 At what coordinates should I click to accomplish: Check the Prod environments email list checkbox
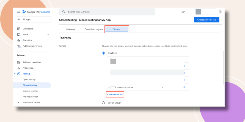pyautogui.click(x=111, y=87)
